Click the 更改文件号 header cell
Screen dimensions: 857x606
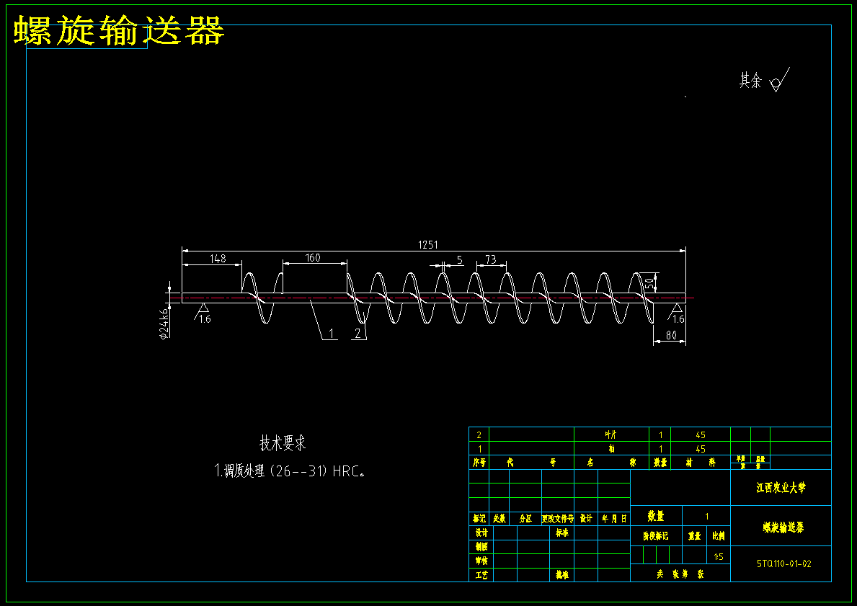557,519
